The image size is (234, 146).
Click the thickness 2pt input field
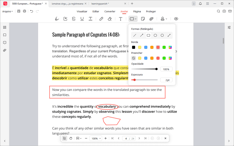click(166, 80)
